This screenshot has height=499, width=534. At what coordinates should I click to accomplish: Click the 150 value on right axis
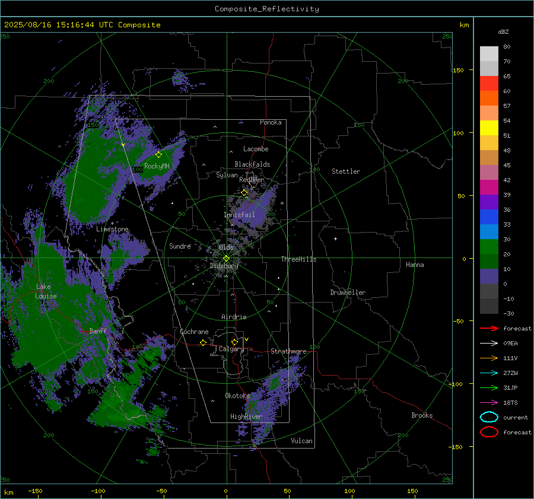click(459, 70)
